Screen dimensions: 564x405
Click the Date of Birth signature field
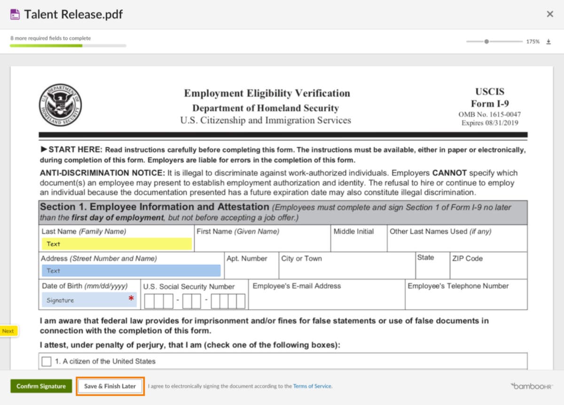(89, 300)
